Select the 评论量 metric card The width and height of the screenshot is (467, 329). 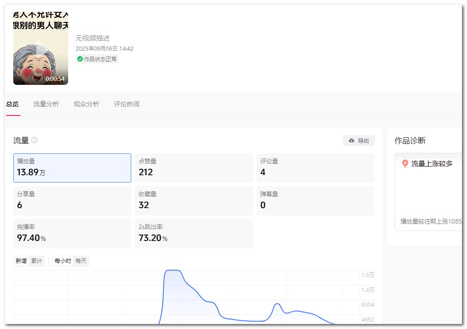(315, 168)
